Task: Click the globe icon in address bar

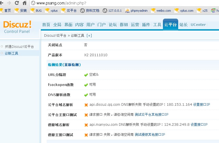Action: coord(33,3)
